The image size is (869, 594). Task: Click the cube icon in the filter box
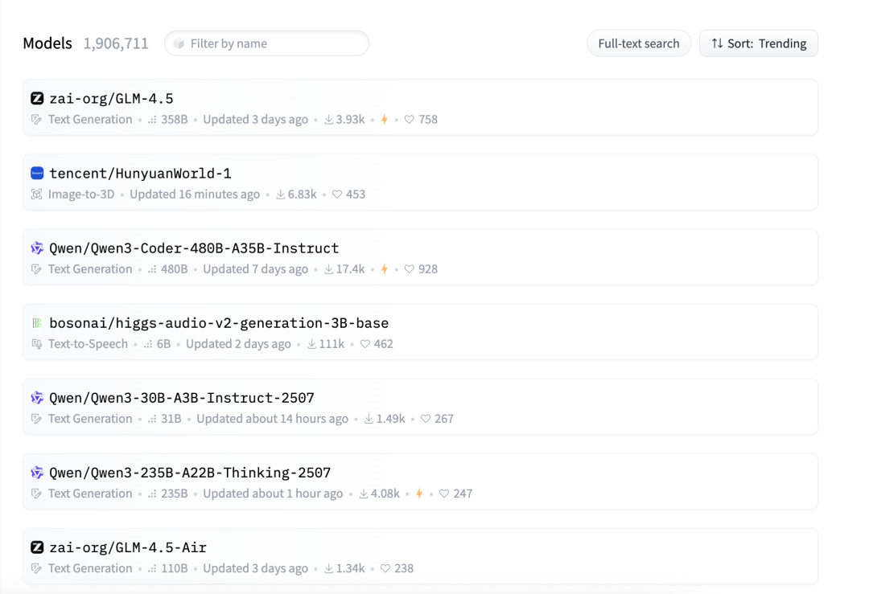(179, 43)
